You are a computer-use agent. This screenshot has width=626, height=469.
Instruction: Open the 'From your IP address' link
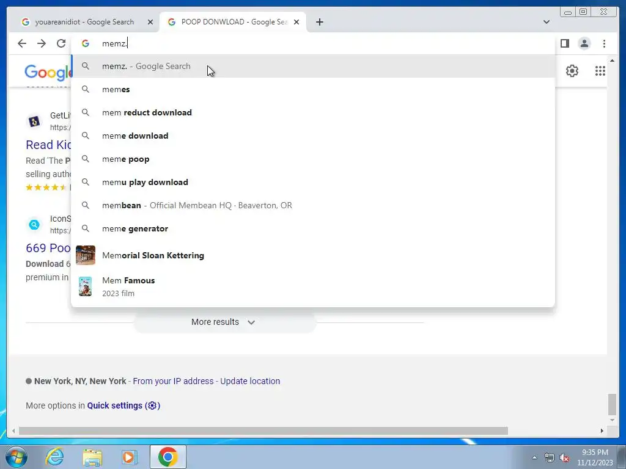173,381
